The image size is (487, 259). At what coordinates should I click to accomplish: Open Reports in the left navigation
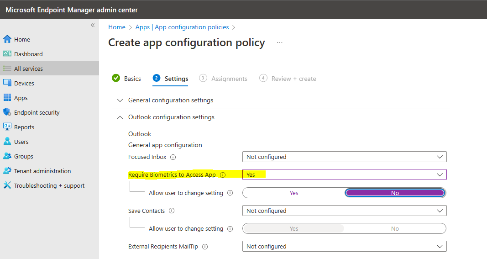coord(49,127)
